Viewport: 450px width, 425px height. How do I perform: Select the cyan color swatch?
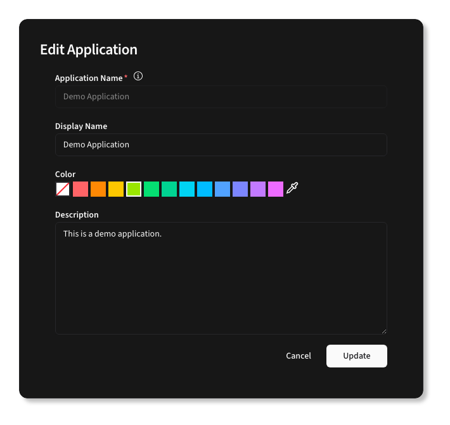pos(187,189)
